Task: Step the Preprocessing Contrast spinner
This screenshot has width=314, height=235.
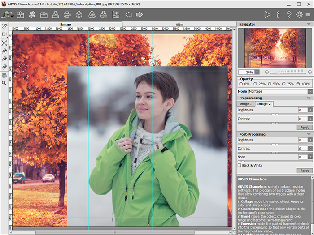Action: coord(310,119)
